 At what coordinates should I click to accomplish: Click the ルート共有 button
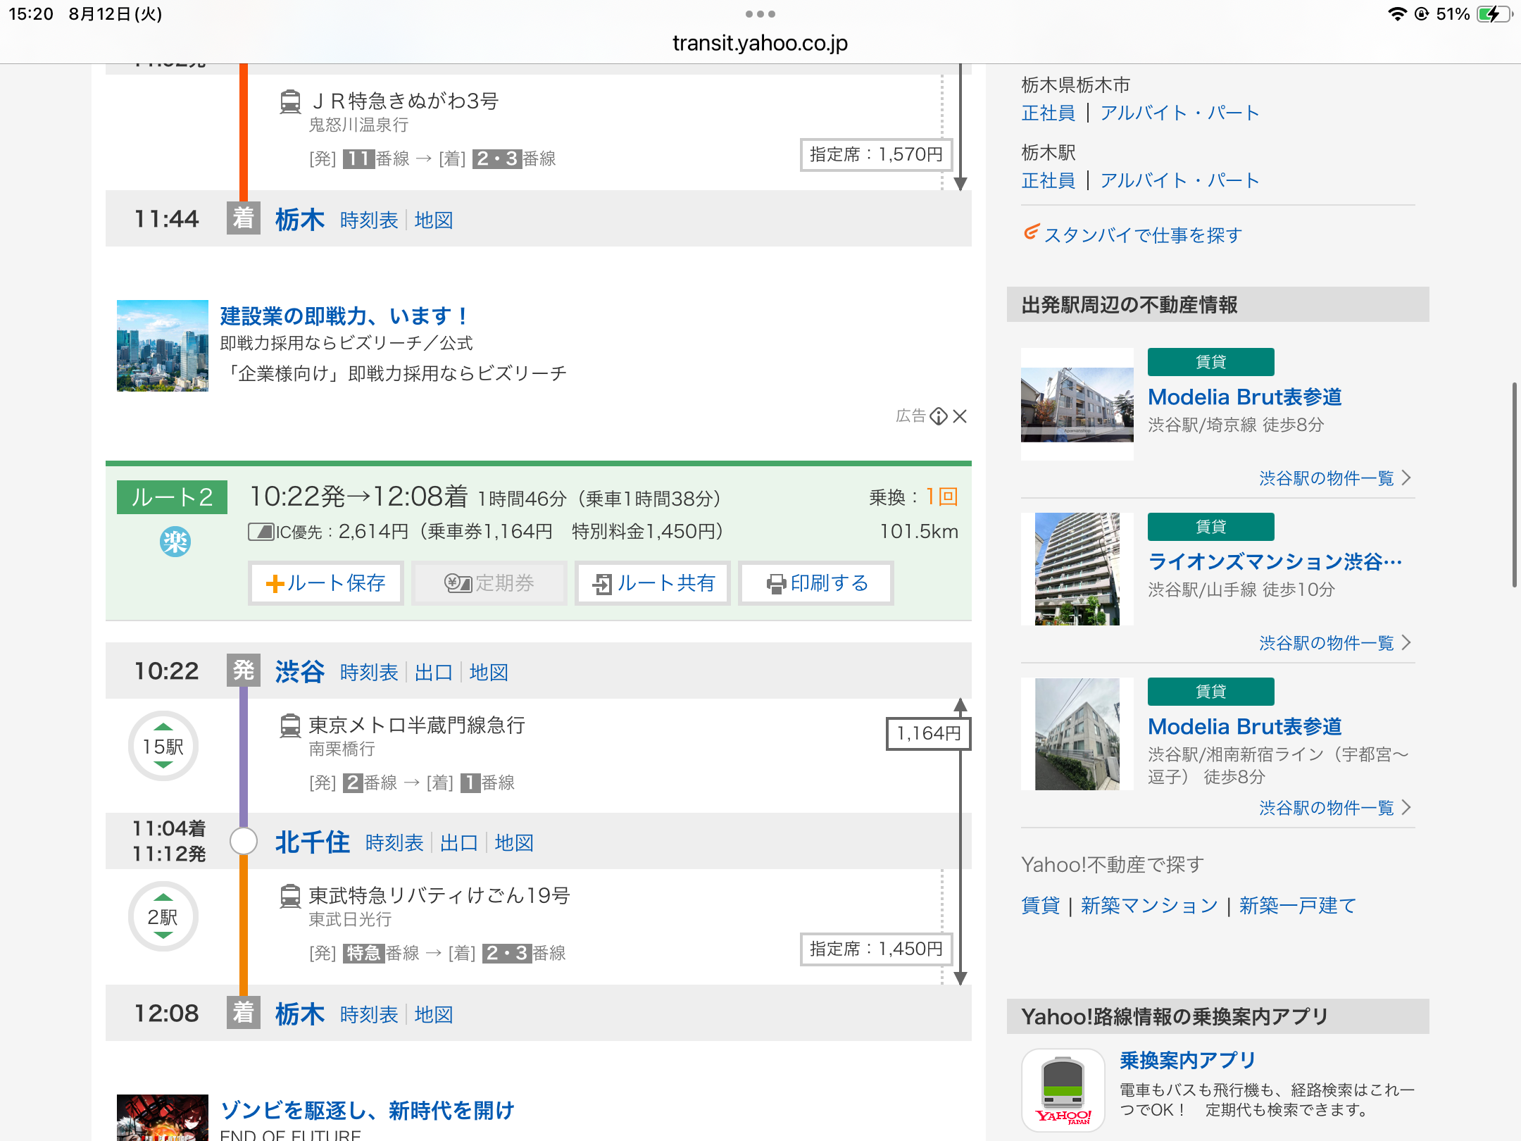653,583
